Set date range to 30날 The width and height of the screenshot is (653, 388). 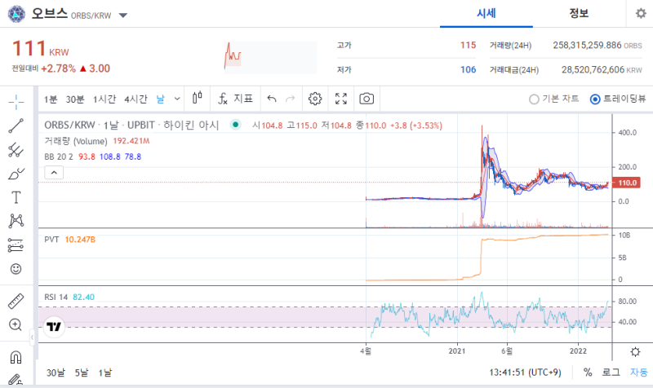(56, 373)
